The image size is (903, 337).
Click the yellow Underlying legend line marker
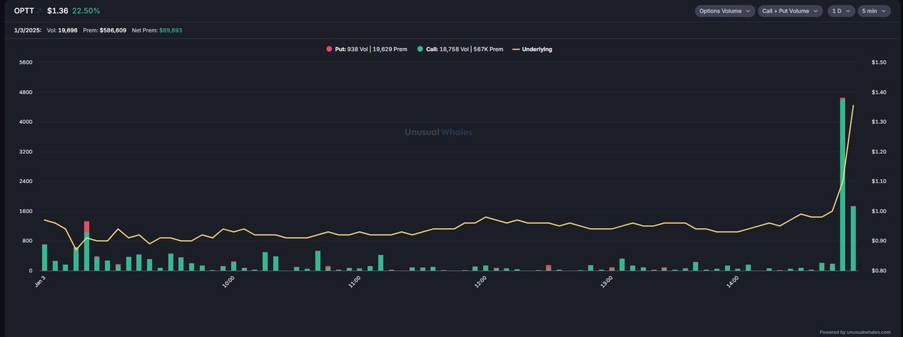515,50
